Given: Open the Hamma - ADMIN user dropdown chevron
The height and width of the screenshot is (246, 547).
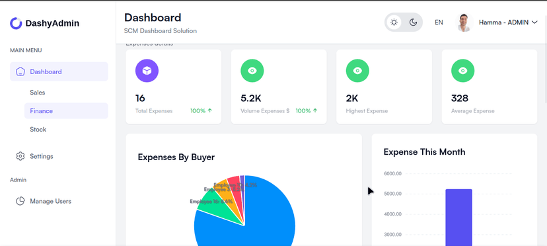Looking at the screenshot, I should pyautogui.click(x=534, y=22).
